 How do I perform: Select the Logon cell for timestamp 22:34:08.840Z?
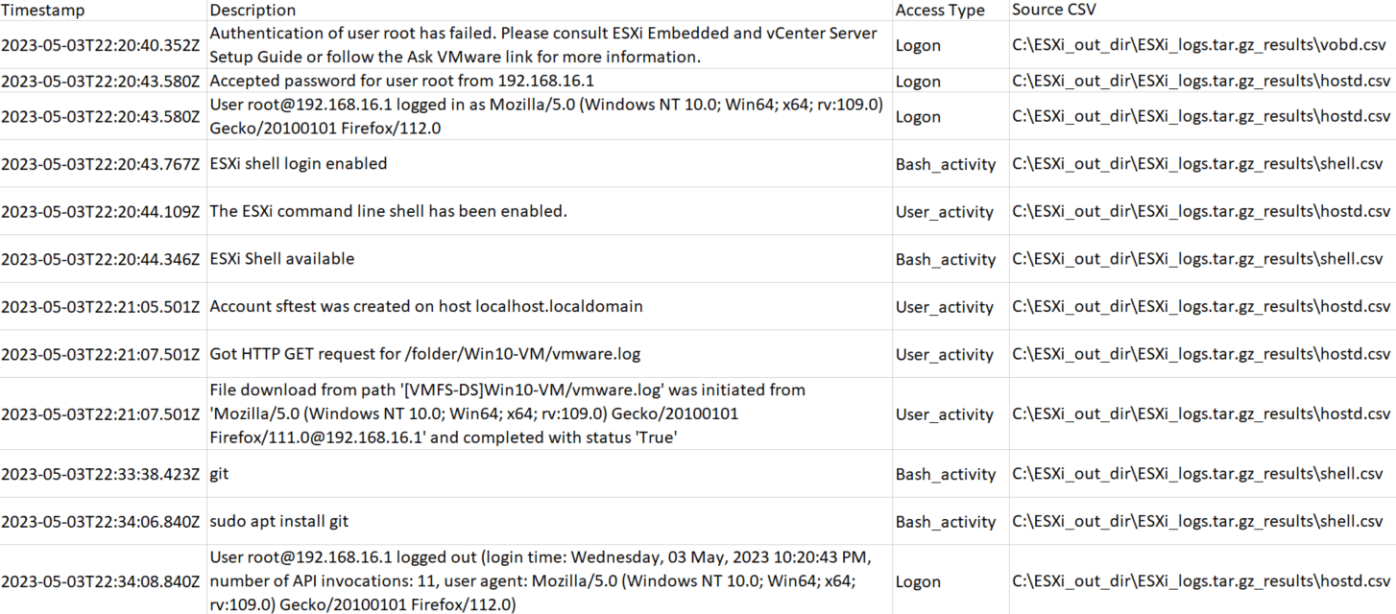click(918, 581)
